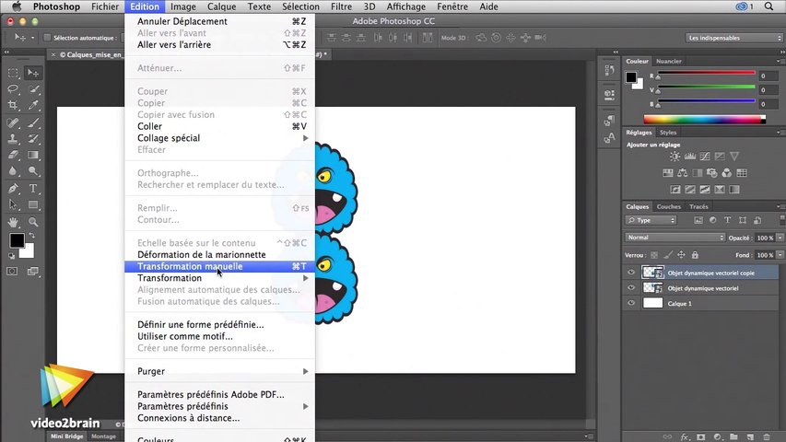Toggle lock position
The image size is (786, 442).
coord(681,255)
